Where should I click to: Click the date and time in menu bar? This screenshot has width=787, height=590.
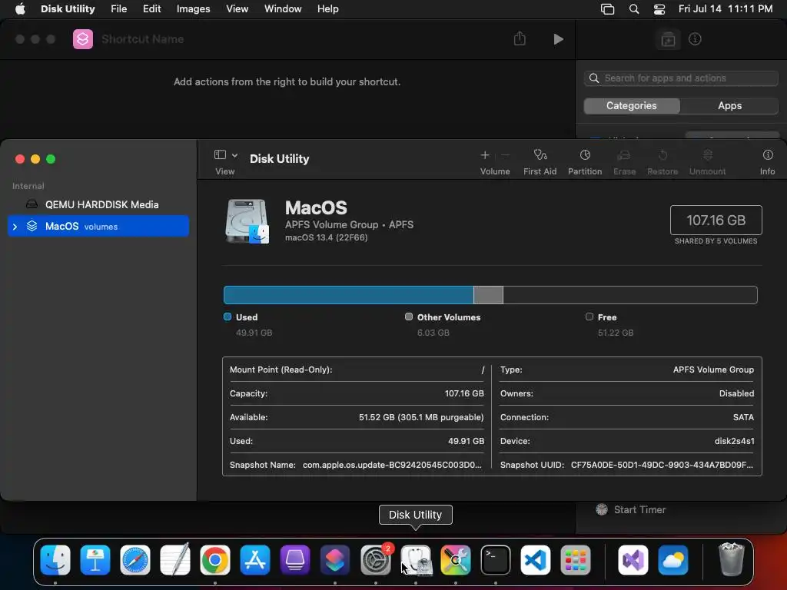(x=726, y=9)
